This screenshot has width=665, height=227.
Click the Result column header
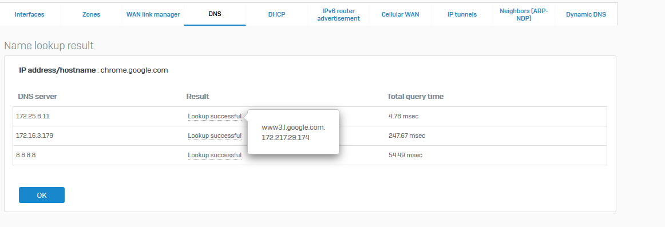pos(197,97)
